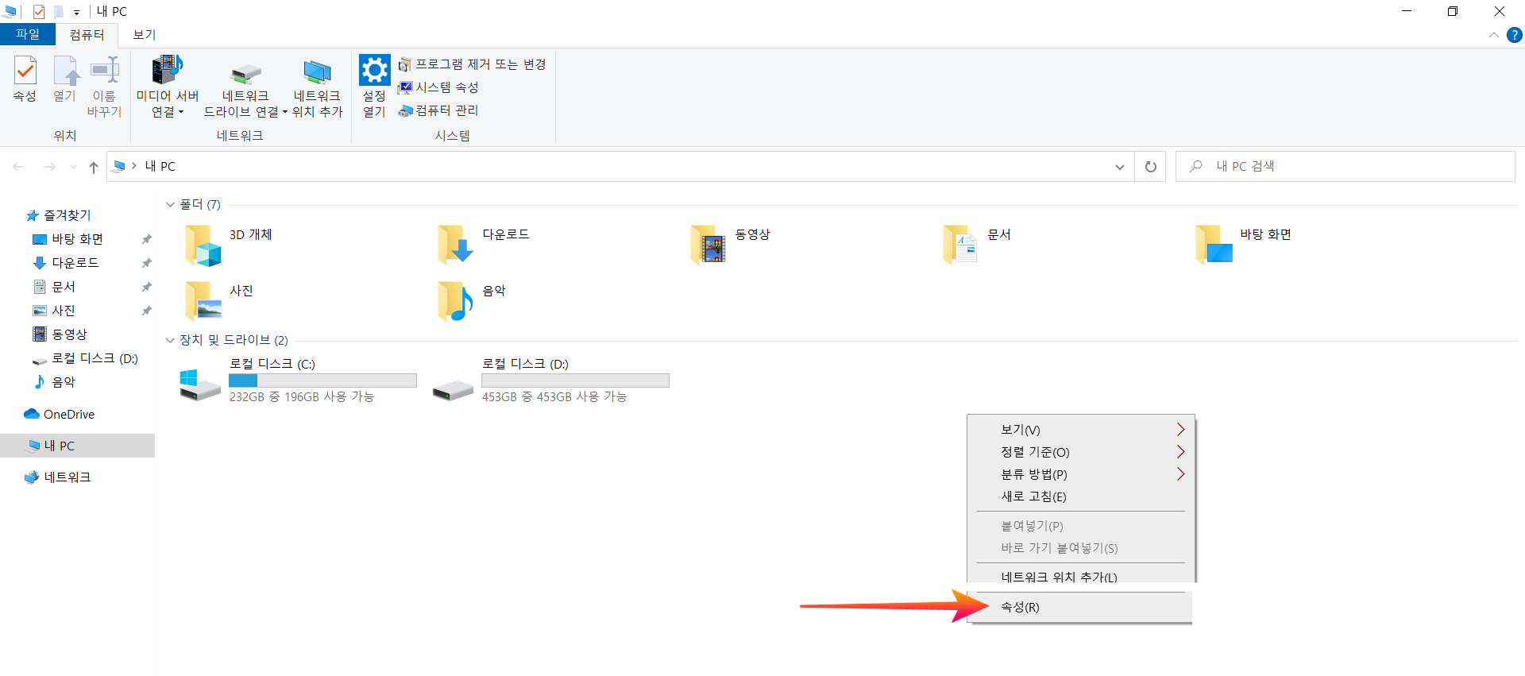Open the 사진 folder in main pane
This screenshot has width=1525, height=676.
203,301
